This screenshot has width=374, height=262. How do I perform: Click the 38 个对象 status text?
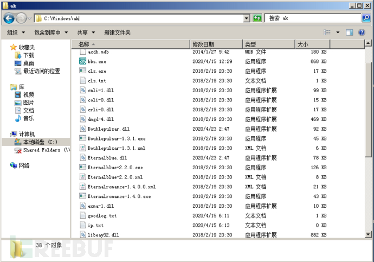click(x=49, y=245)
